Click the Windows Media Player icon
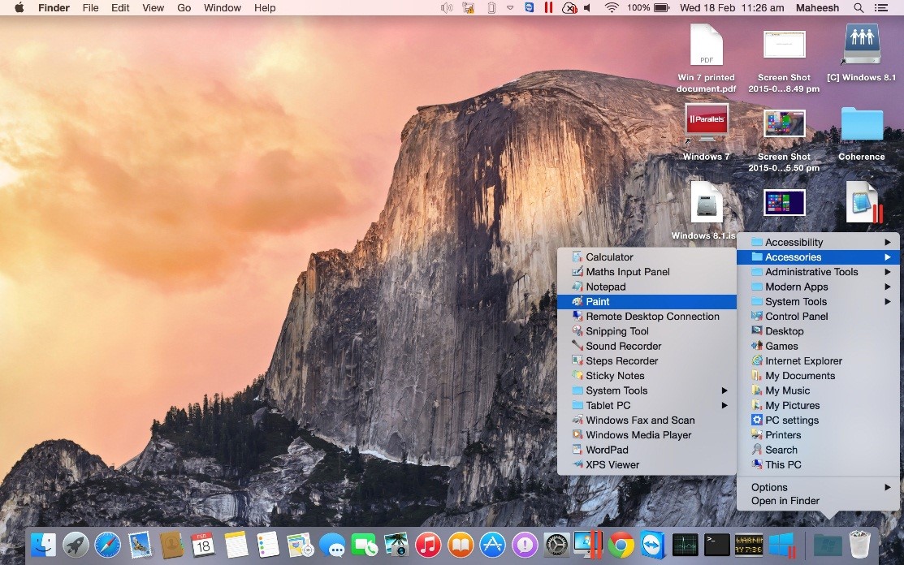 tap(577, 435)
